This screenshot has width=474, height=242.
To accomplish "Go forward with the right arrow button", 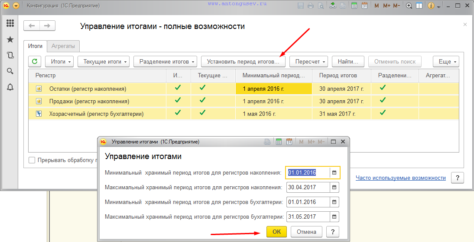I will tap(47, 26).
